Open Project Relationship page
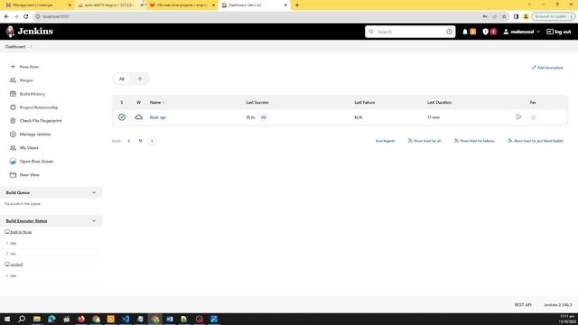The width and height of the screenshot is (578, 325). click(x=39, y=107)
